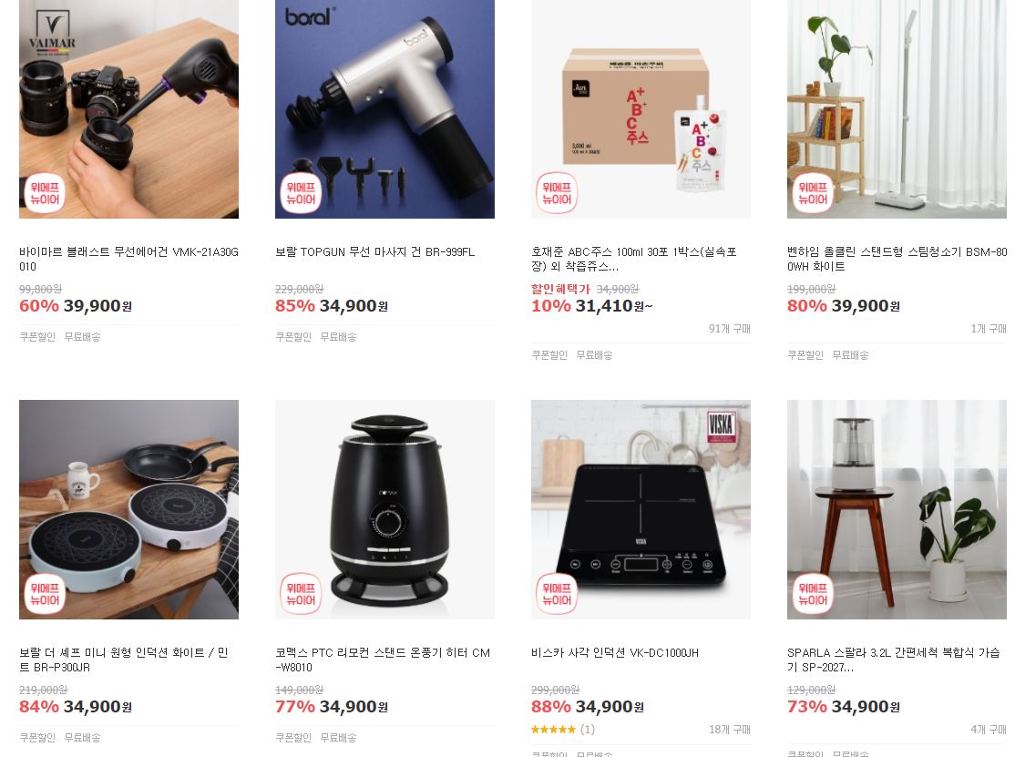Image resolution: width=1015 pixels, height=757 pixels.
Task: Open the SPARLA humidifier product image
Action: (897, 509)
